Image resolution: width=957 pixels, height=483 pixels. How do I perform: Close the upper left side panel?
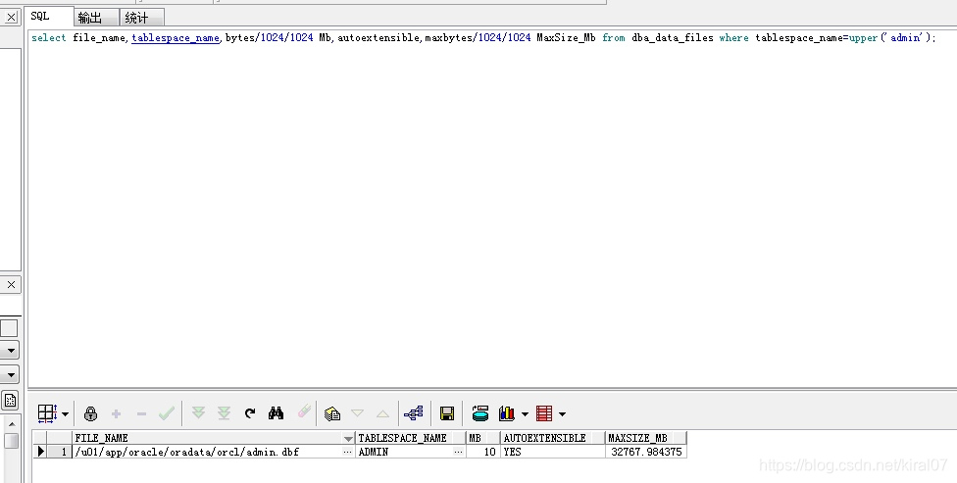(x=11, y=17)
